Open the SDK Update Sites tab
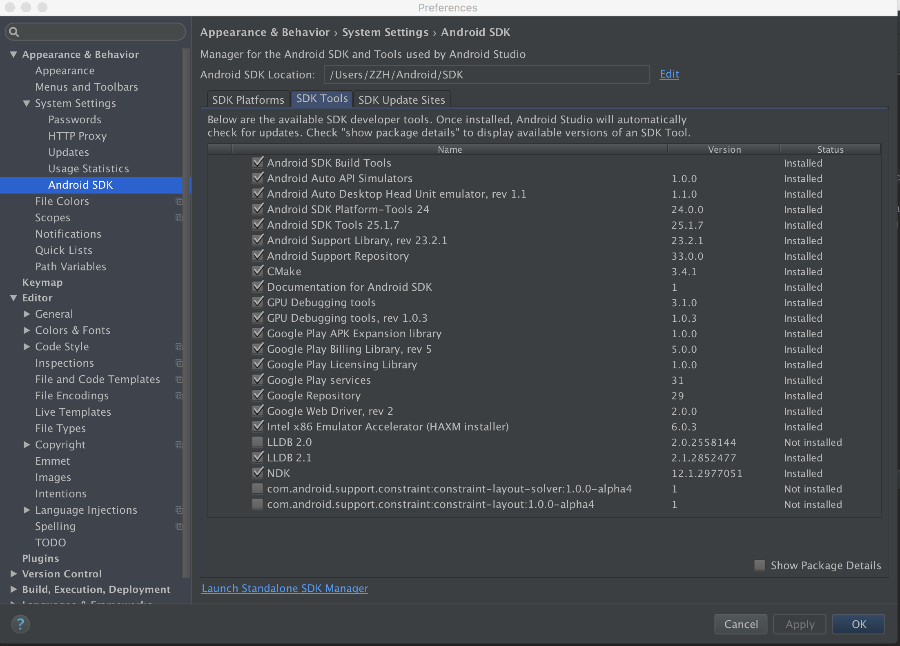 (x=401, y=100)
